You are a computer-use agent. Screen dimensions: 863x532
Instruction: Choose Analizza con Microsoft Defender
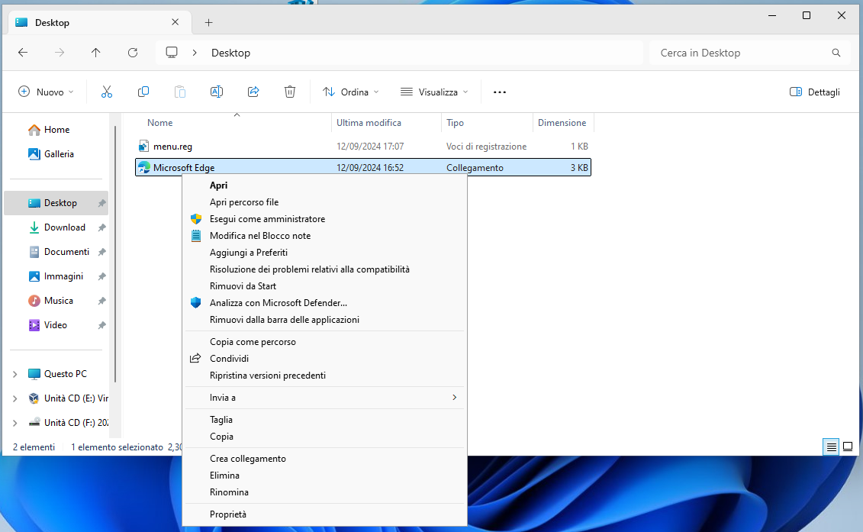click(325, 303)
